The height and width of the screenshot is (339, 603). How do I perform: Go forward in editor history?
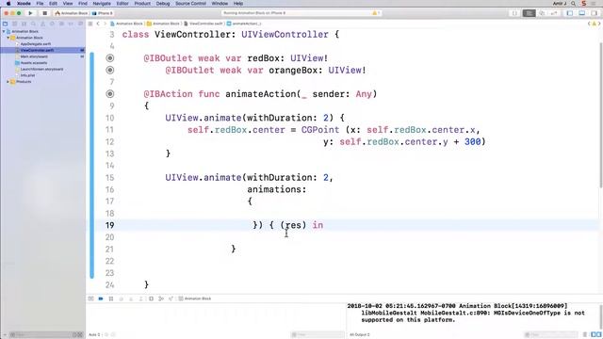coord(105,24)
